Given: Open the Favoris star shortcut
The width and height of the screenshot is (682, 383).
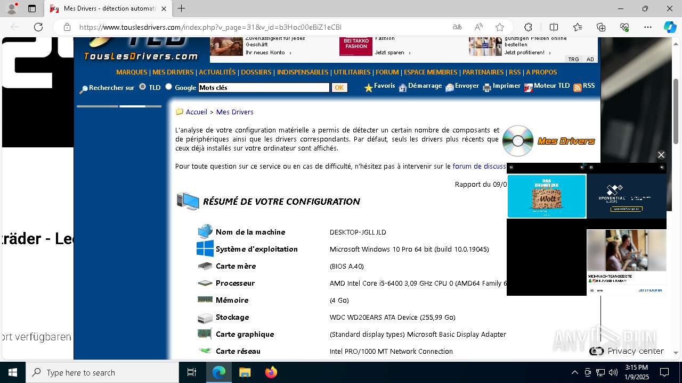Looking at the screenshot, I should (x=368, y=88).
